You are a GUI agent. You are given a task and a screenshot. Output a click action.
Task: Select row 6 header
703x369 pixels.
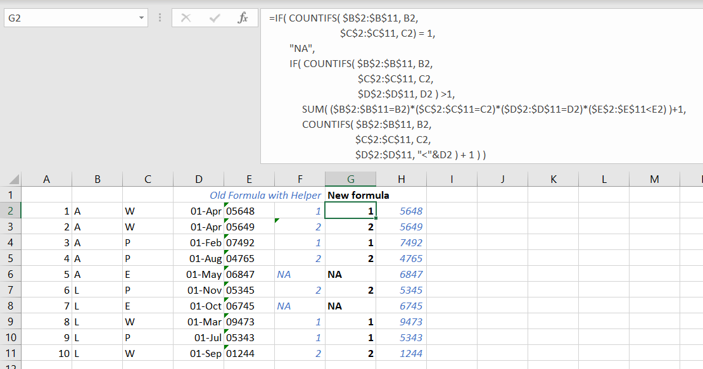coord(10,274)
